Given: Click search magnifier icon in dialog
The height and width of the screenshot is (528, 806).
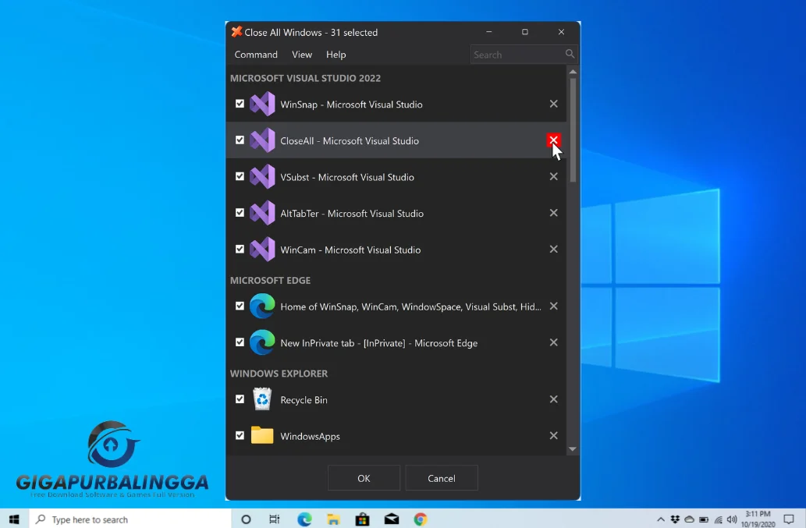Looking at the screenshot, I should (x=570, y=54).
